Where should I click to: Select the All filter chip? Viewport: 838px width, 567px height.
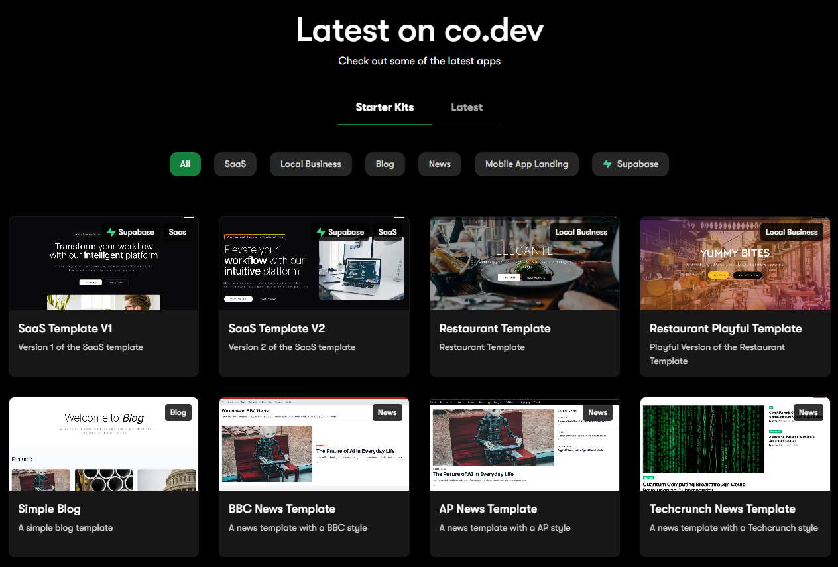point(185,164)
